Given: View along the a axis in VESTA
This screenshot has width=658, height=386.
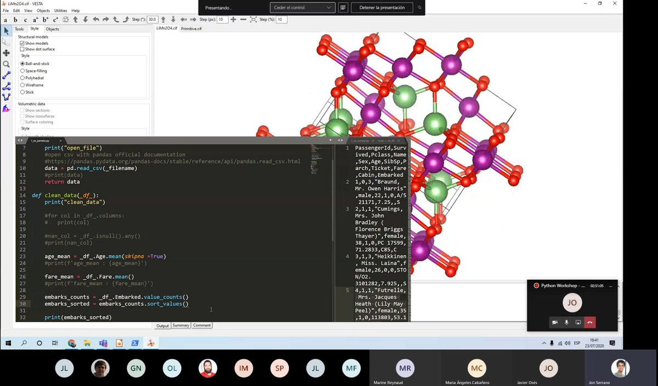Looking at the screenshot, I should tap(6, 20).
